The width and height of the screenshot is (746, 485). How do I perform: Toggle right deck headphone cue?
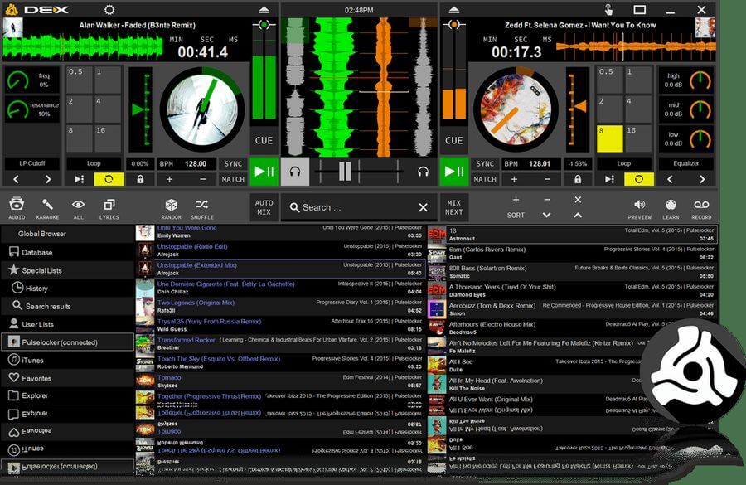(423, 172)
